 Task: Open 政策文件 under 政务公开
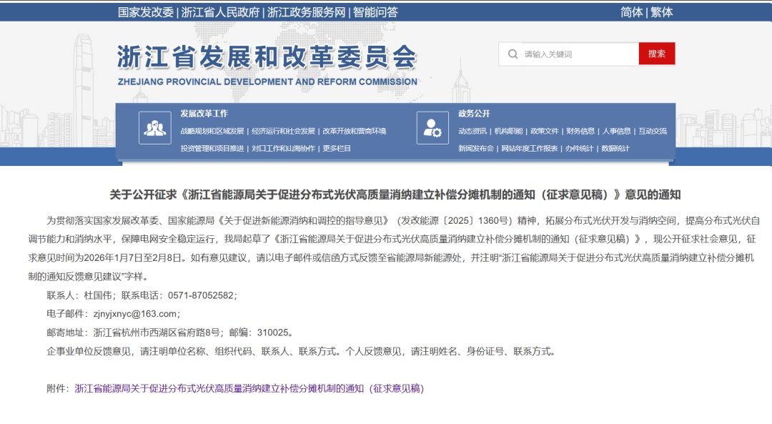pyautogui.click(x=545, y=132)
